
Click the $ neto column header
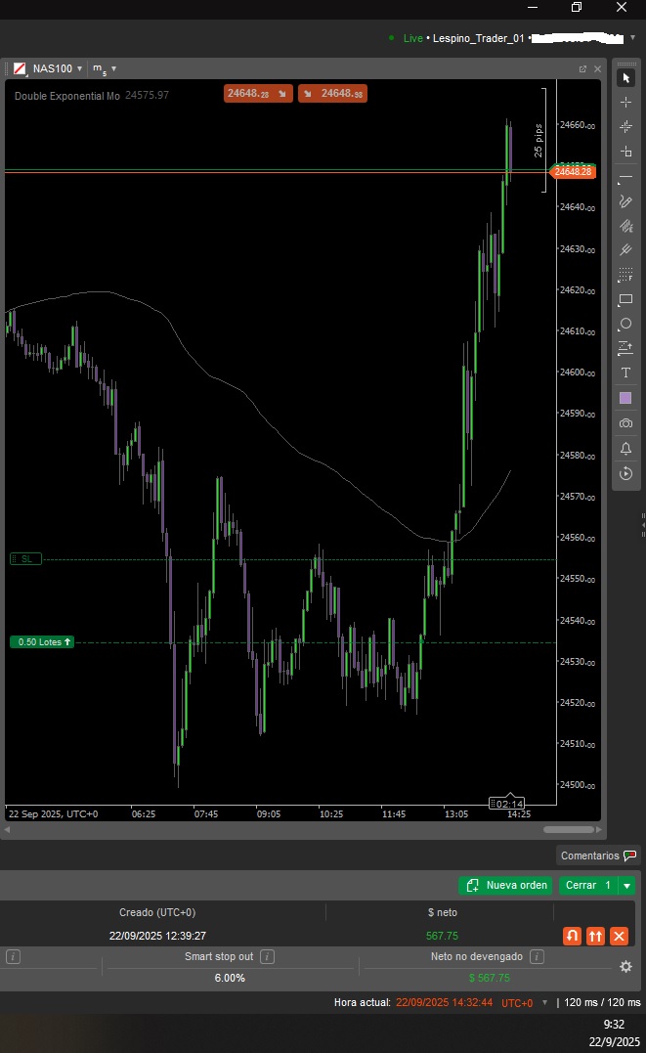443,912
